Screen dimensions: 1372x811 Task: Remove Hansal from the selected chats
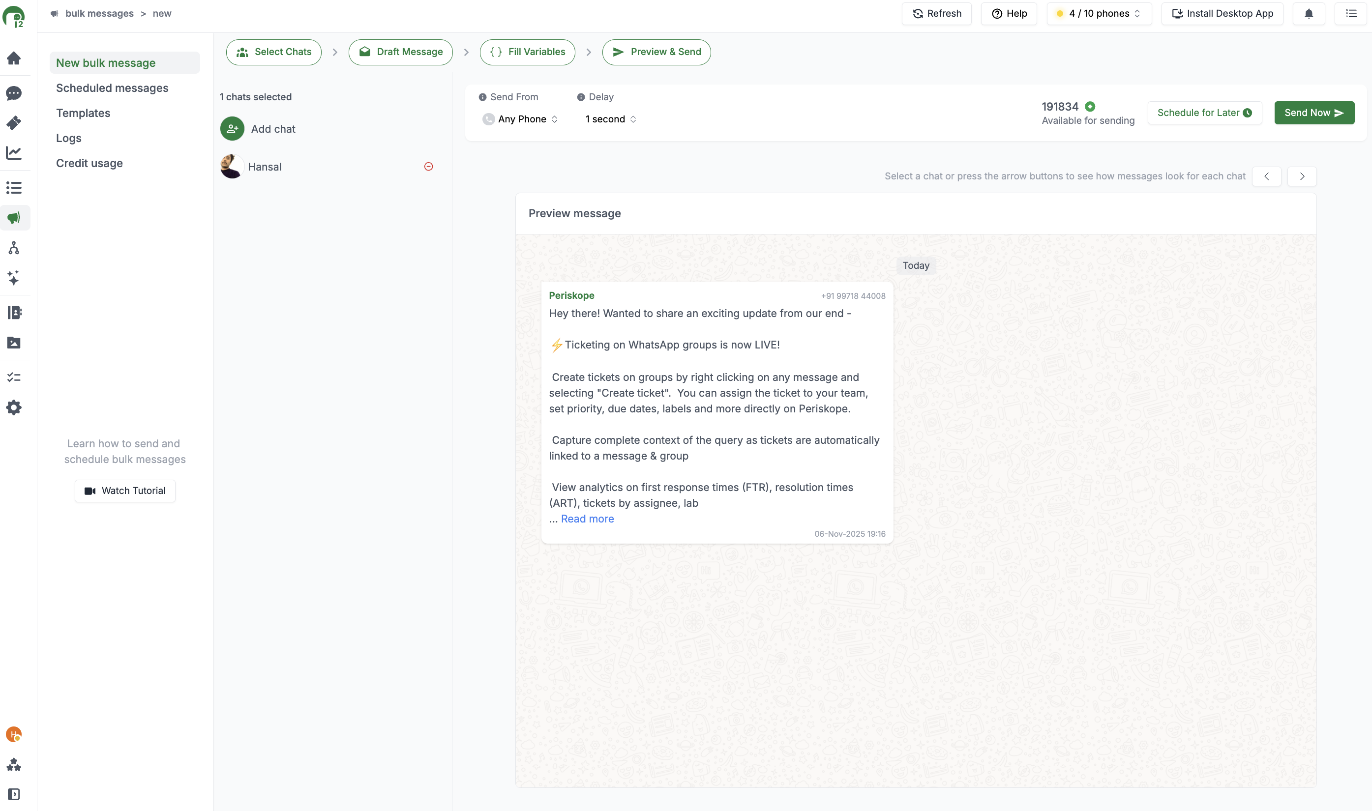(428, 167)
